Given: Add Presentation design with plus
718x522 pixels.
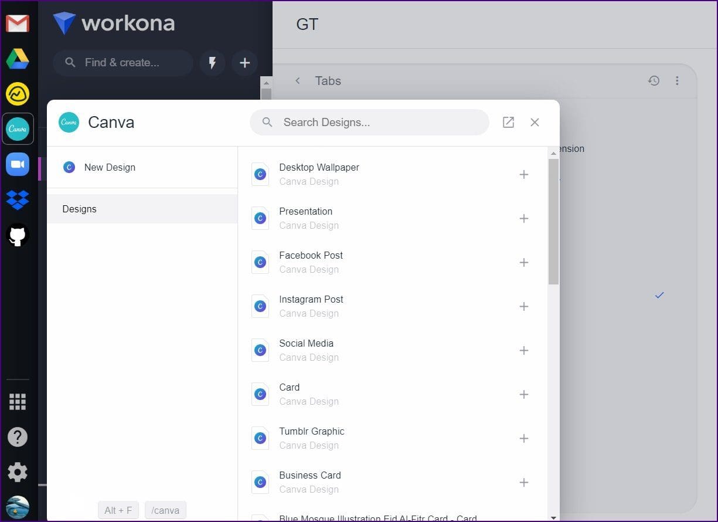Looking at the screenshot, I should [524, 218].
